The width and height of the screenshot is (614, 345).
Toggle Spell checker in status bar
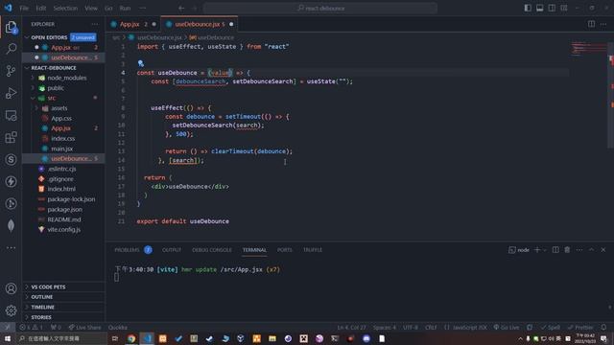click(x=551, y=327)
